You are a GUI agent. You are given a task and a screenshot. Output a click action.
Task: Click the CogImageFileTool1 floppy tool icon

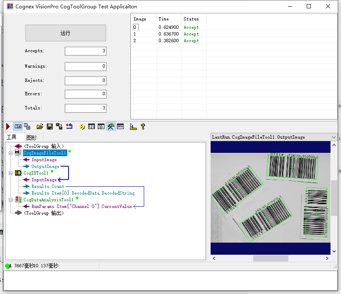click(18, 152)
